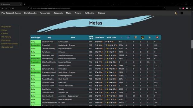Jump to Benchmark Criteria in the sidebar
Image resolution: width=193 pixels, height=108 pixels.
tap(10, 44)
